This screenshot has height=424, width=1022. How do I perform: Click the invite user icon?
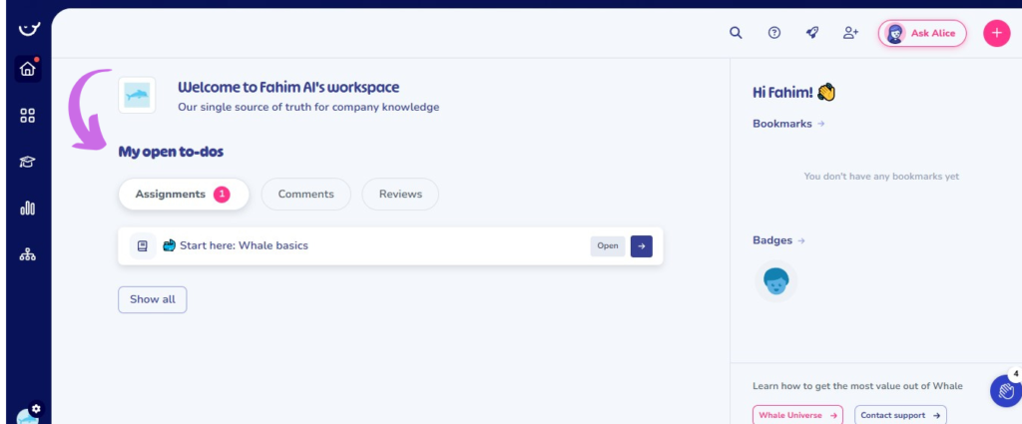click(850, 33)
